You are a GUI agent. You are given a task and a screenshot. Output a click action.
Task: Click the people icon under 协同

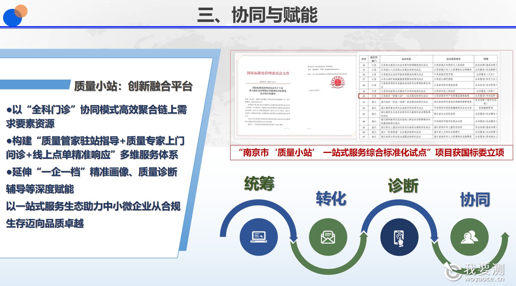click(x=469, y=237)
